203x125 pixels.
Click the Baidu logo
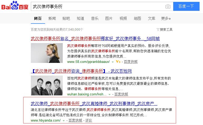pos(15,6)
